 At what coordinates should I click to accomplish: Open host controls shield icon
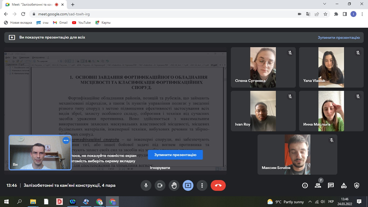pos(357,185)
